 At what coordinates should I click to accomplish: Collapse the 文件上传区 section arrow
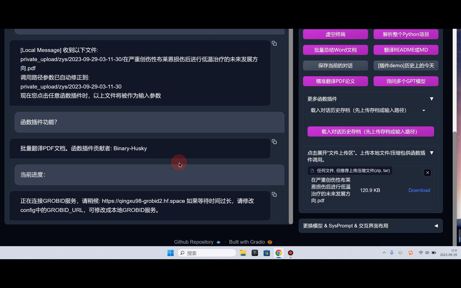coord(431,153)
